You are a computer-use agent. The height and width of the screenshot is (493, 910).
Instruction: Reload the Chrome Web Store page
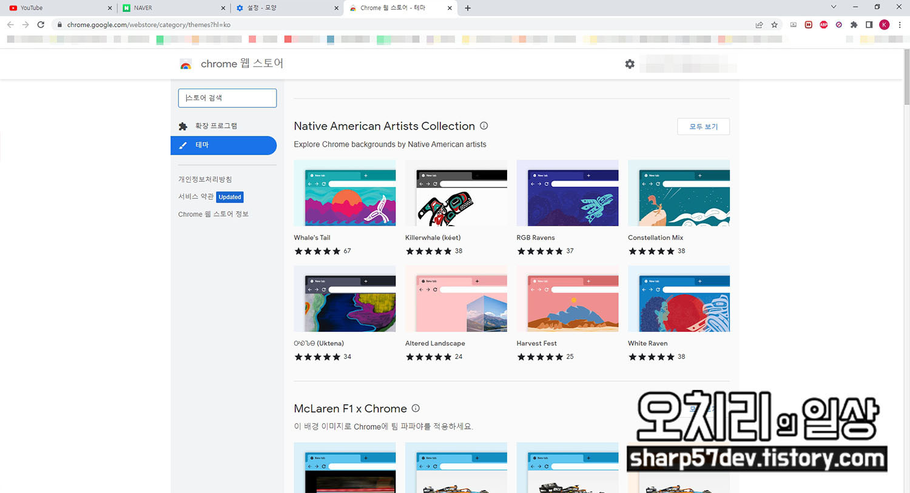point(41,25)
